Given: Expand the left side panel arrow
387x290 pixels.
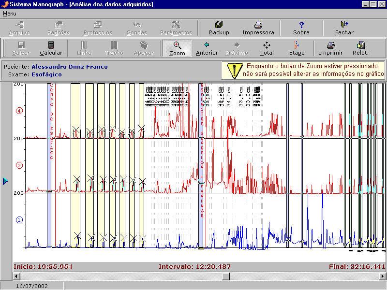Looking at the screenshot, I should pyautogui.click(x=5, y=181).
